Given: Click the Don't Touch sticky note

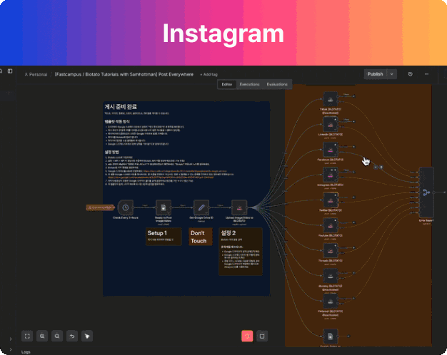Looking at the screenshot, I should click(x=201, y=237).
